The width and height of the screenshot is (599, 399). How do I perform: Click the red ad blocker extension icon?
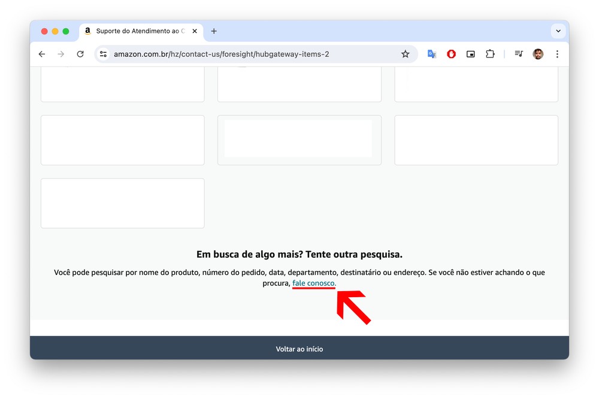tap(451, 55)
